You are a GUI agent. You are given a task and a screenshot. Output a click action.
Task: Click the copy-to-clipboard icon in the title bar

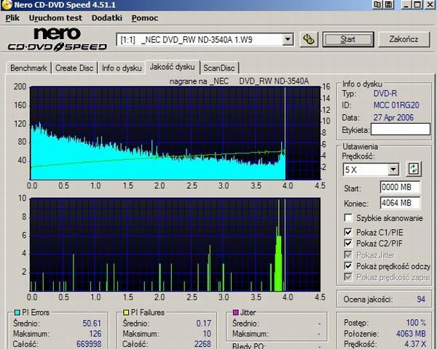[377, 4]
